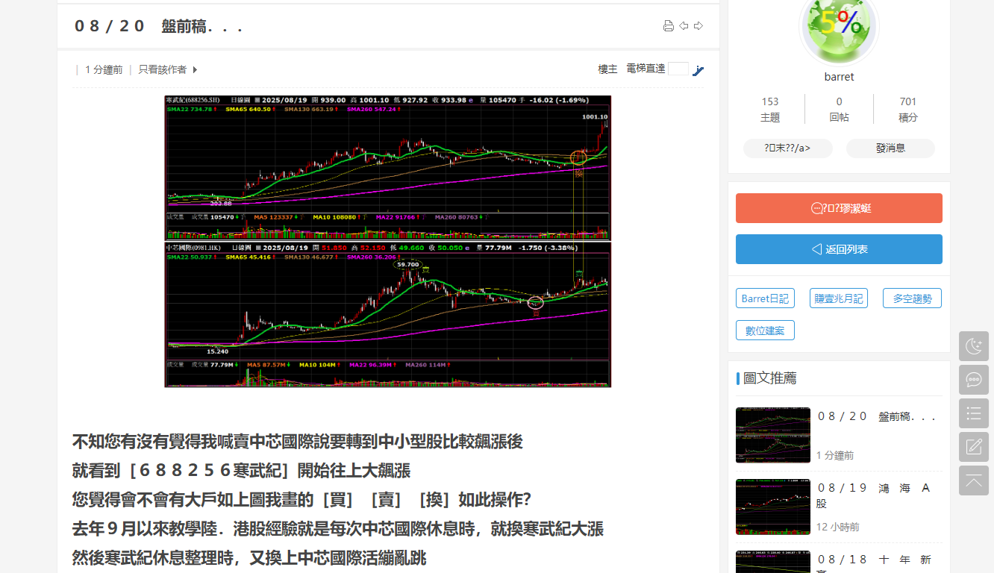This screenshot has height=573, width=994.
Task: Type in the 電梯直達 floor number box
Action: (x=678, y=69)
